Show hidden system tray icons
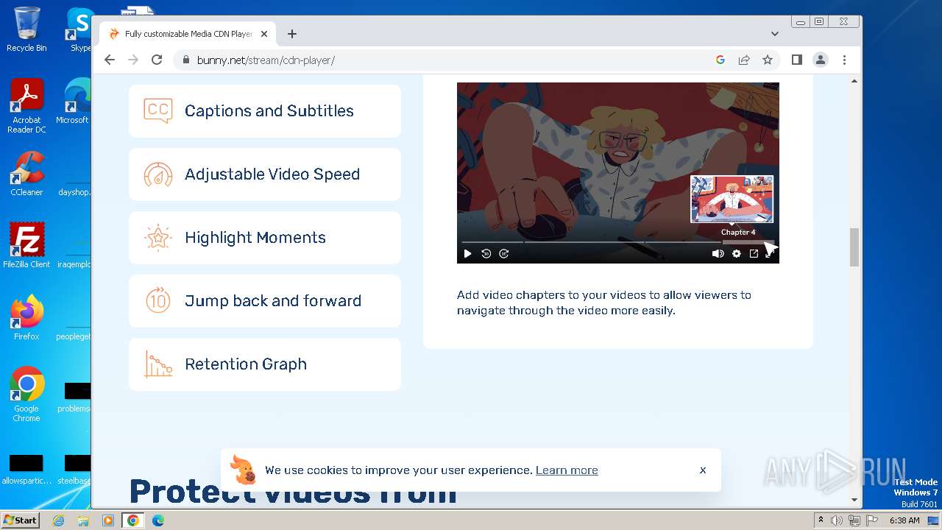Image resolution: width=942 pixels, height=530 pixels. click(821, 520)
